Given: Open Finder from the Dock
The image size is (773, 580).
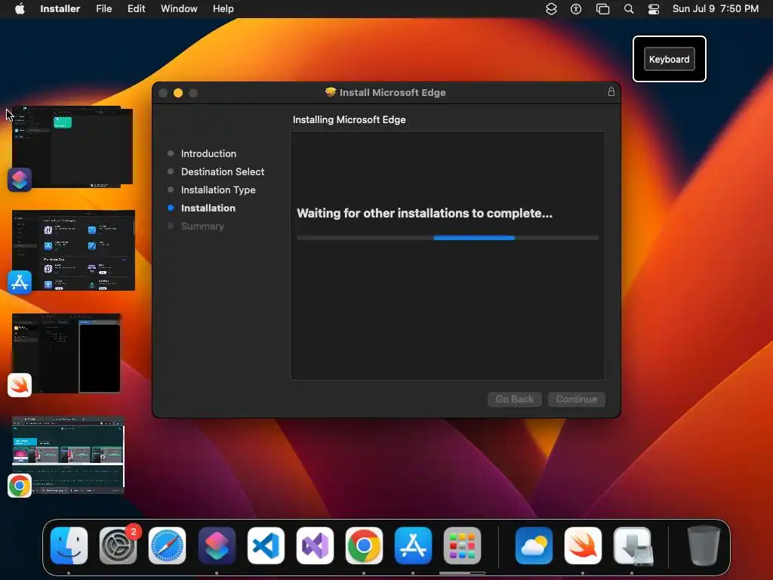Looking at the screenshot, I should click(x=69, y=545).
